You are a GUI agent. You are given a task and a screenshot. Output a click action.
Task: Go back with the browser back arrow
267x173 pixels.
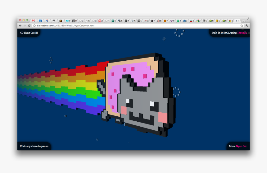pyautogui.click(x=20, y=26)
